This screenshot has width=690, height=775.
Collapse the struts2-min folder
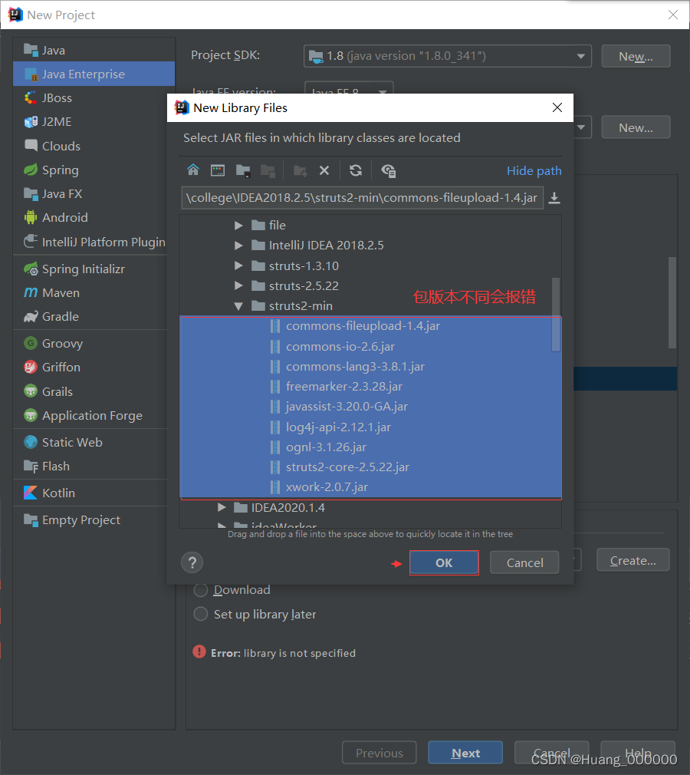click(238, 306)
